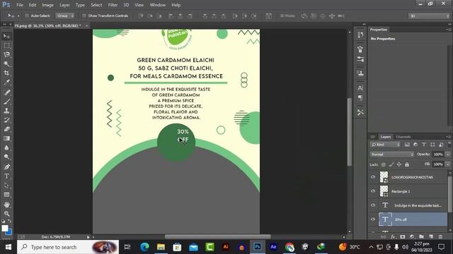Select the Gradient tool
The width and height of the screenshot is (453, 254).
6,138
